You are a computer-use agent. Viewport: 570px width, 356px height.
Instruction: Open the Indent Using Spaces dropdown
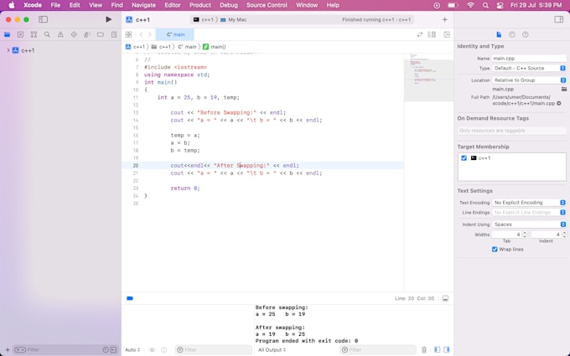(529, 224)
